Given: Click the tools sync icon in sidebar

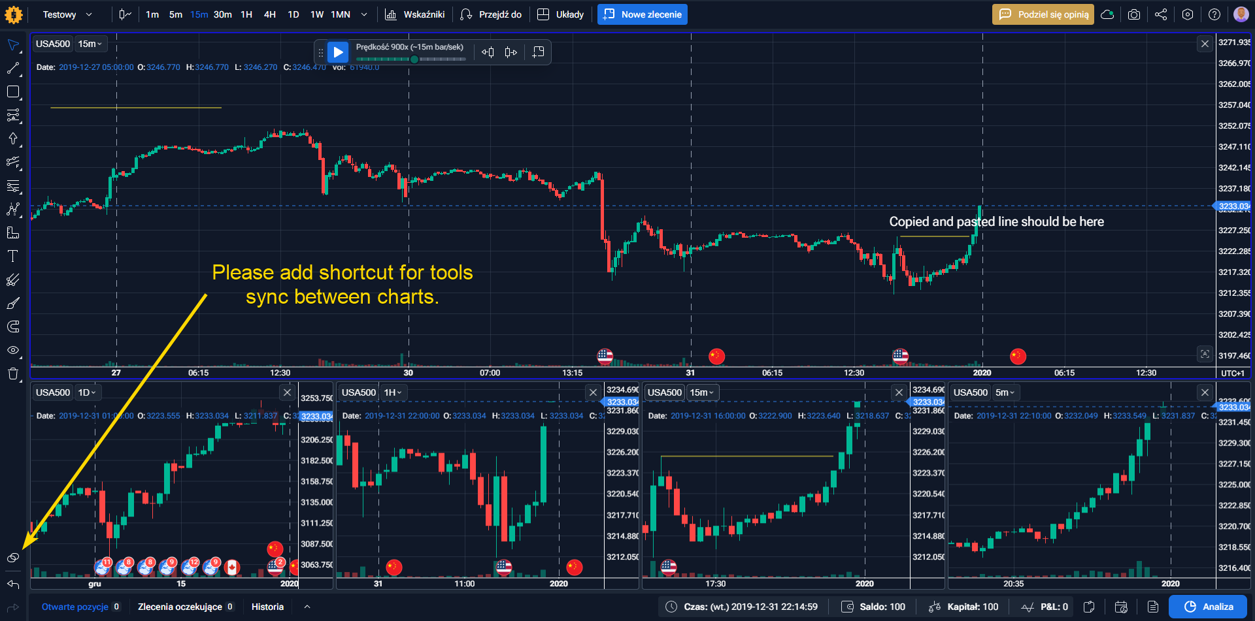Looking at the screenshot, I should tap(13, 558).
